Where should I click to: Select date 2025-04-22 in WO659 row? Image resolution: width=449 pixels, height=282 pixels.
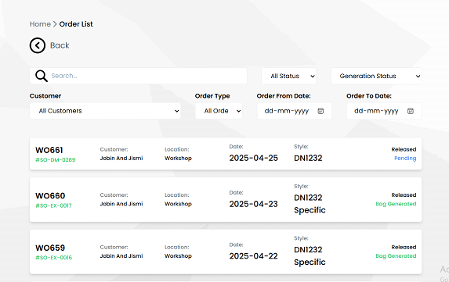[253, 256]
